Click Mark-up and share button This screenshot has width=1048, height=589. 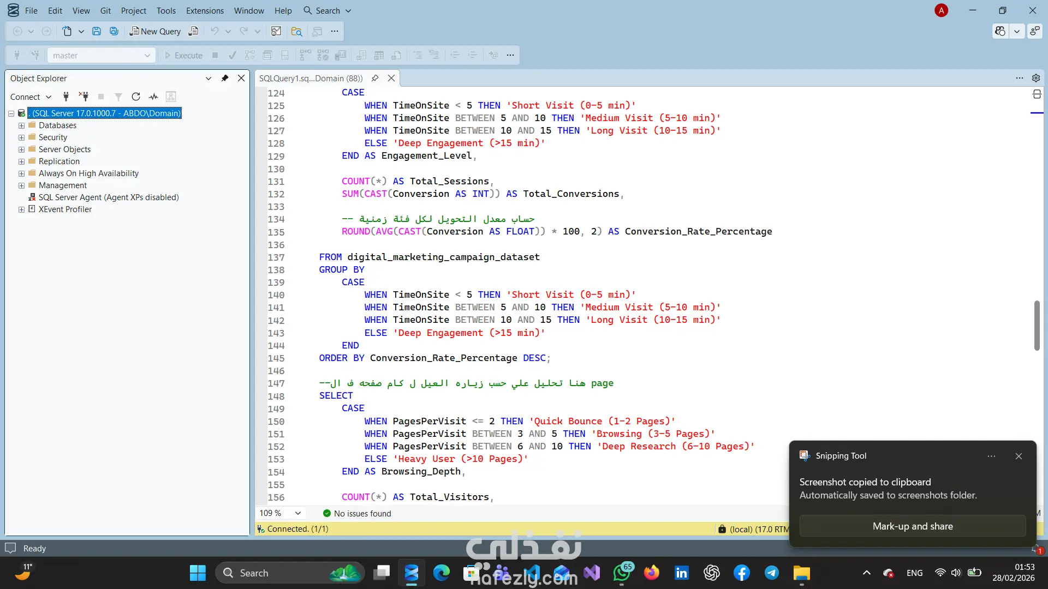[x=912, y=526]
